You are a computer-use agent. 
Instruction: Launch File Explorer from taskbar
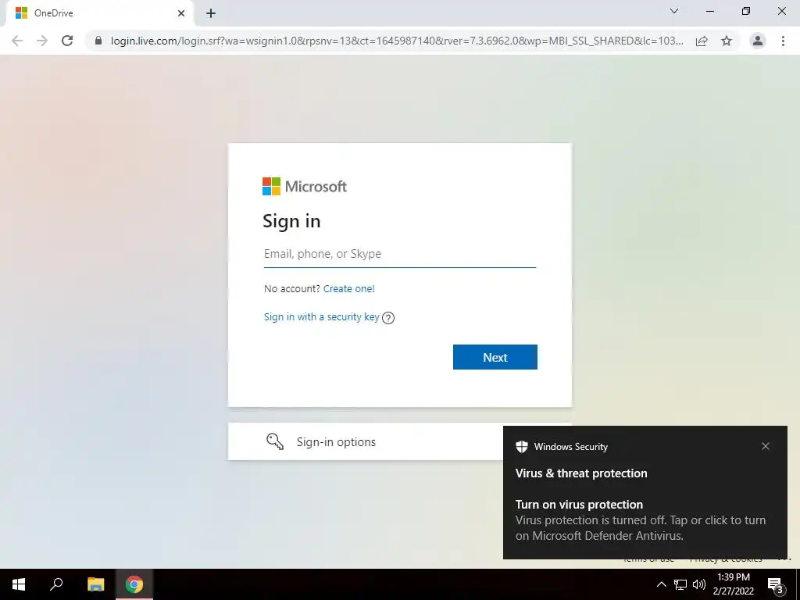coord(95,584)
